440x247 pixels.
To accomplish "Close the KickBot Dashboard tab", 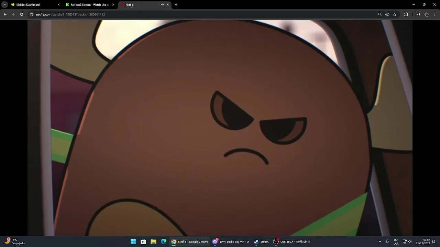I will coord(58,5).
